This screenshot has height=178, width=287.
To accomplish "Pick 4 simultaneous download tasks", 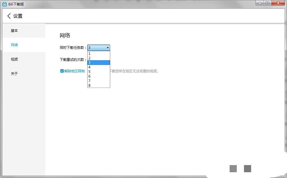I will 99,67.
